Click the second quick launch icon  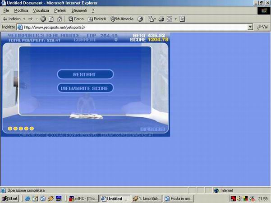point(35,198)
